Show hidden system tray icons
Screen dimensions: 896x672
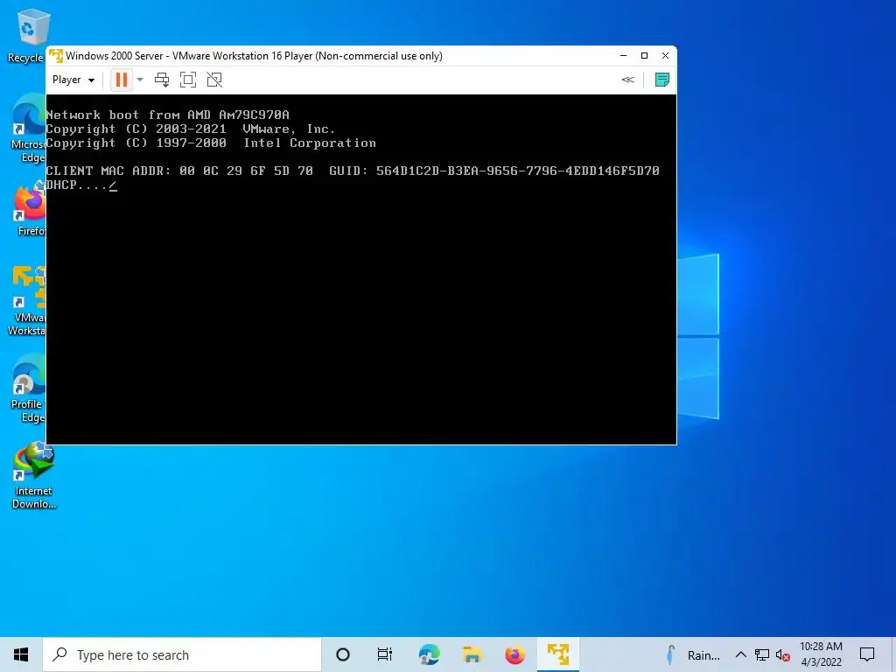(x=740, y=654)
